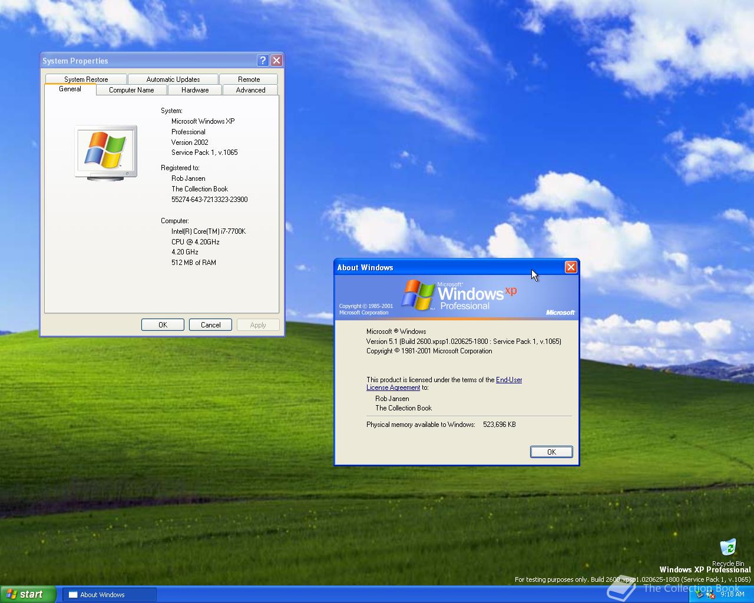The width and height of the screenshot is (754, 603).
Task: Click 'Version 5.1 (Build 2600...' line in About Windows
Action: [464, 342]
